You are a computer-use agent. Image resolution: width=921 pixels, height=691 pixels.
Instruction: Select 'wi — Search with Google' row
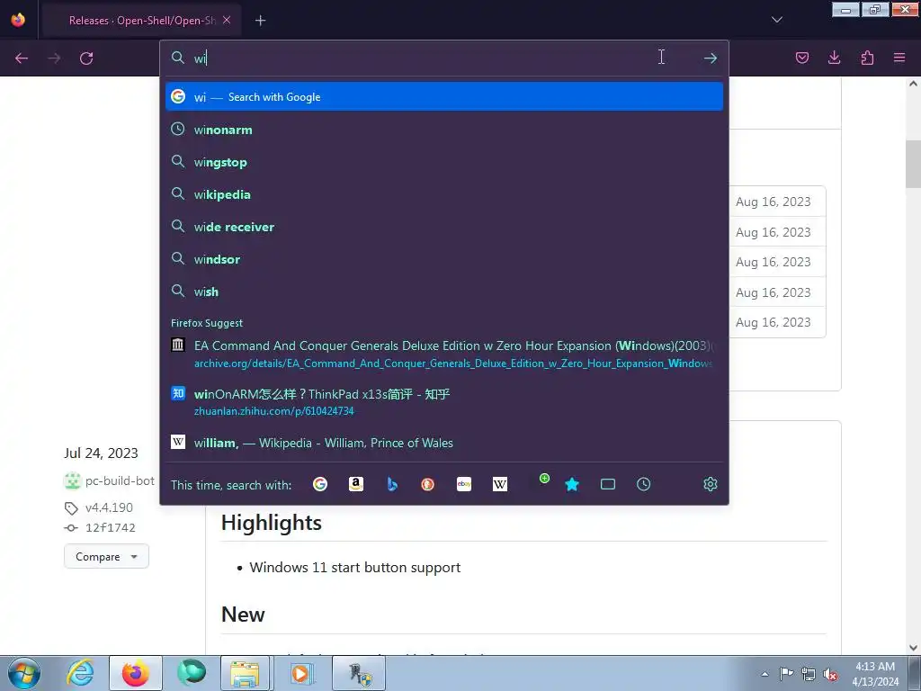point(444,97)
